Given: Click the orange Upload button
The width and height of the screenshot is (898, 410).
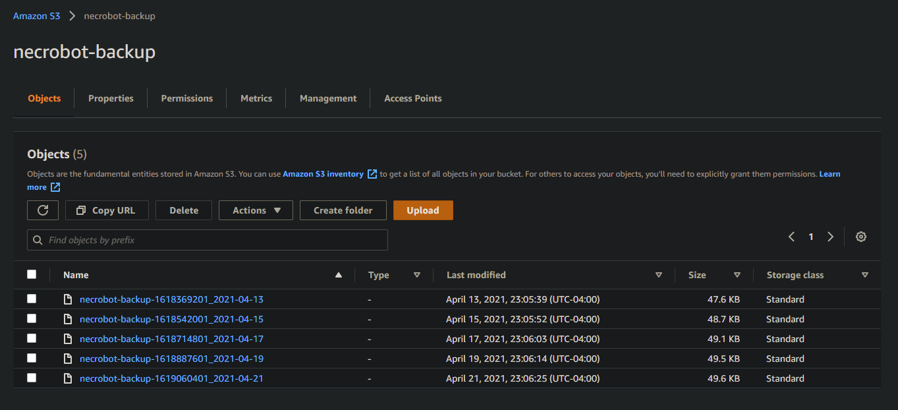Looking at the screenshot, I should pyautogui.click(x=423, y=210).
